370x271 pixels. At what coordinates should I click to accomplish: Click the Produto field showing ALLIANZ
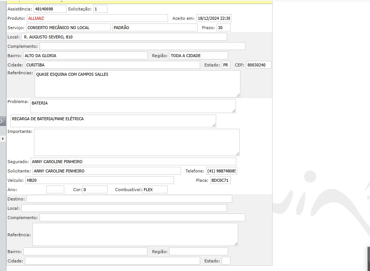point(97,18)
